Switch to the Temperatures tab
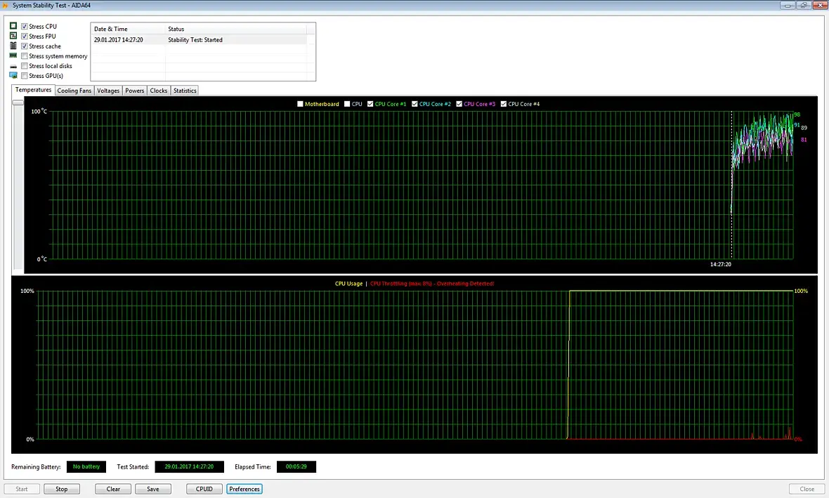Image resolution: width=829 pixels, height=498 pixels. coord(33,90)
